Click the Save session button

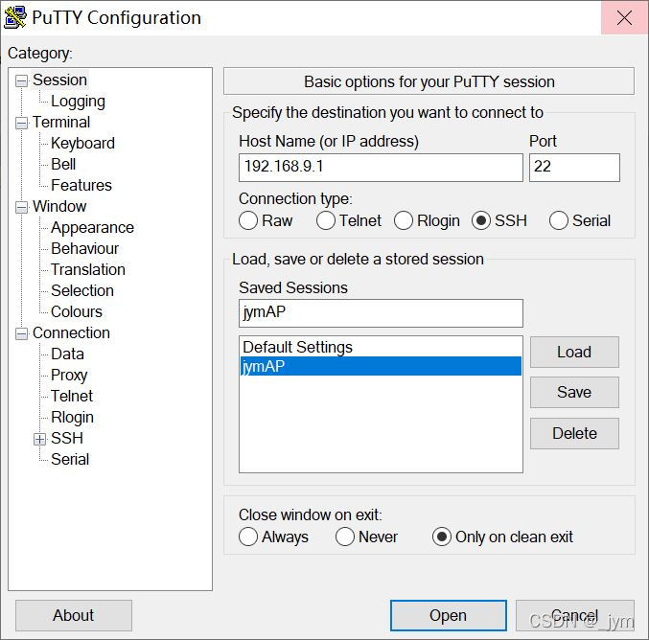click(574, 392)
